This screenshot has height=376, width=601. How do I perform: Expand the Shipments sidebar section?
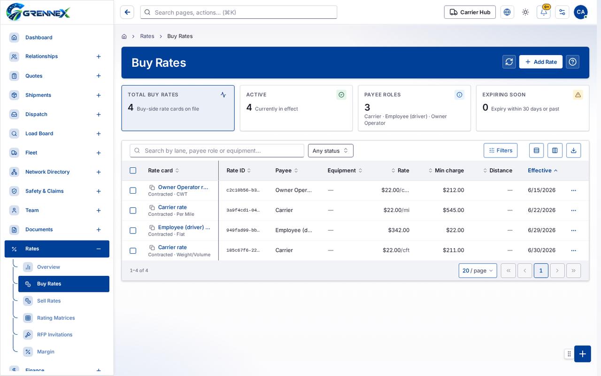[99, 95]
